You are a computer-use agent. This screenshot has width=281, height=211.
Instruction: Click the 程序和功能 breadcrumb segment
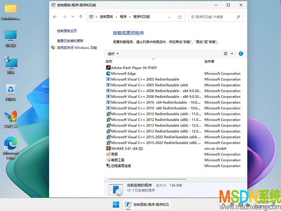click(141, 17)
